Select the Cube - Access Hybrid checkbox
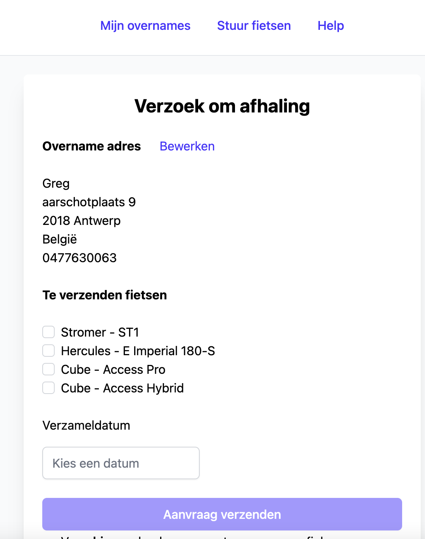 48,388
